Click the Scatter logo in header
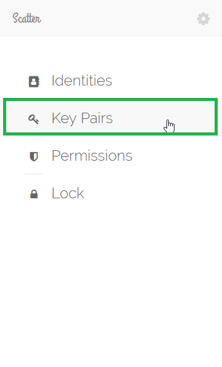222x367 pixels. pyautogui.click(x=27, y=18)
